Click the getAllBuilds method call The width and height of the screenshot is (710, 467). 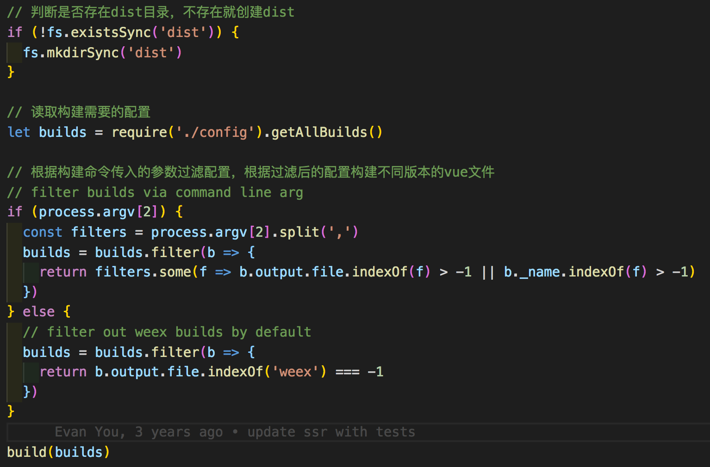coord(319,132)
